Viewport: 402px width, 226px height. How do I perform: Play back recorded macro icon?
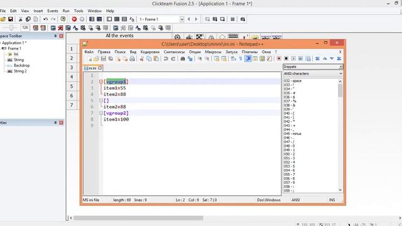(293, 58)
